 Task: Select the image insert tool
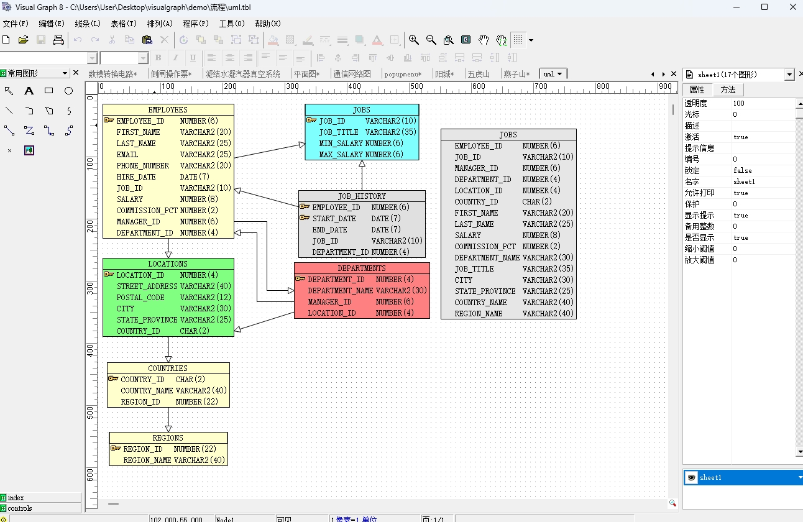coord(29,150)
